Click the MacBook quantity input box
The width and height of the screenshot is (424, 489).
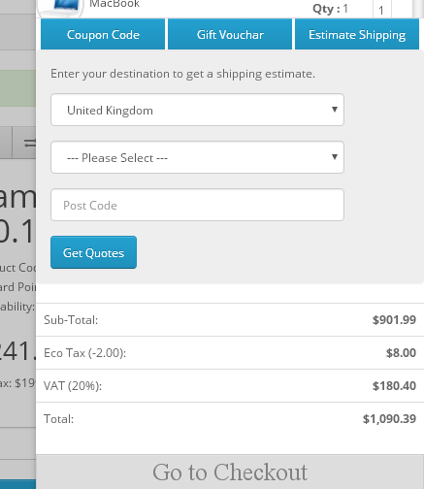coord(382,9)
